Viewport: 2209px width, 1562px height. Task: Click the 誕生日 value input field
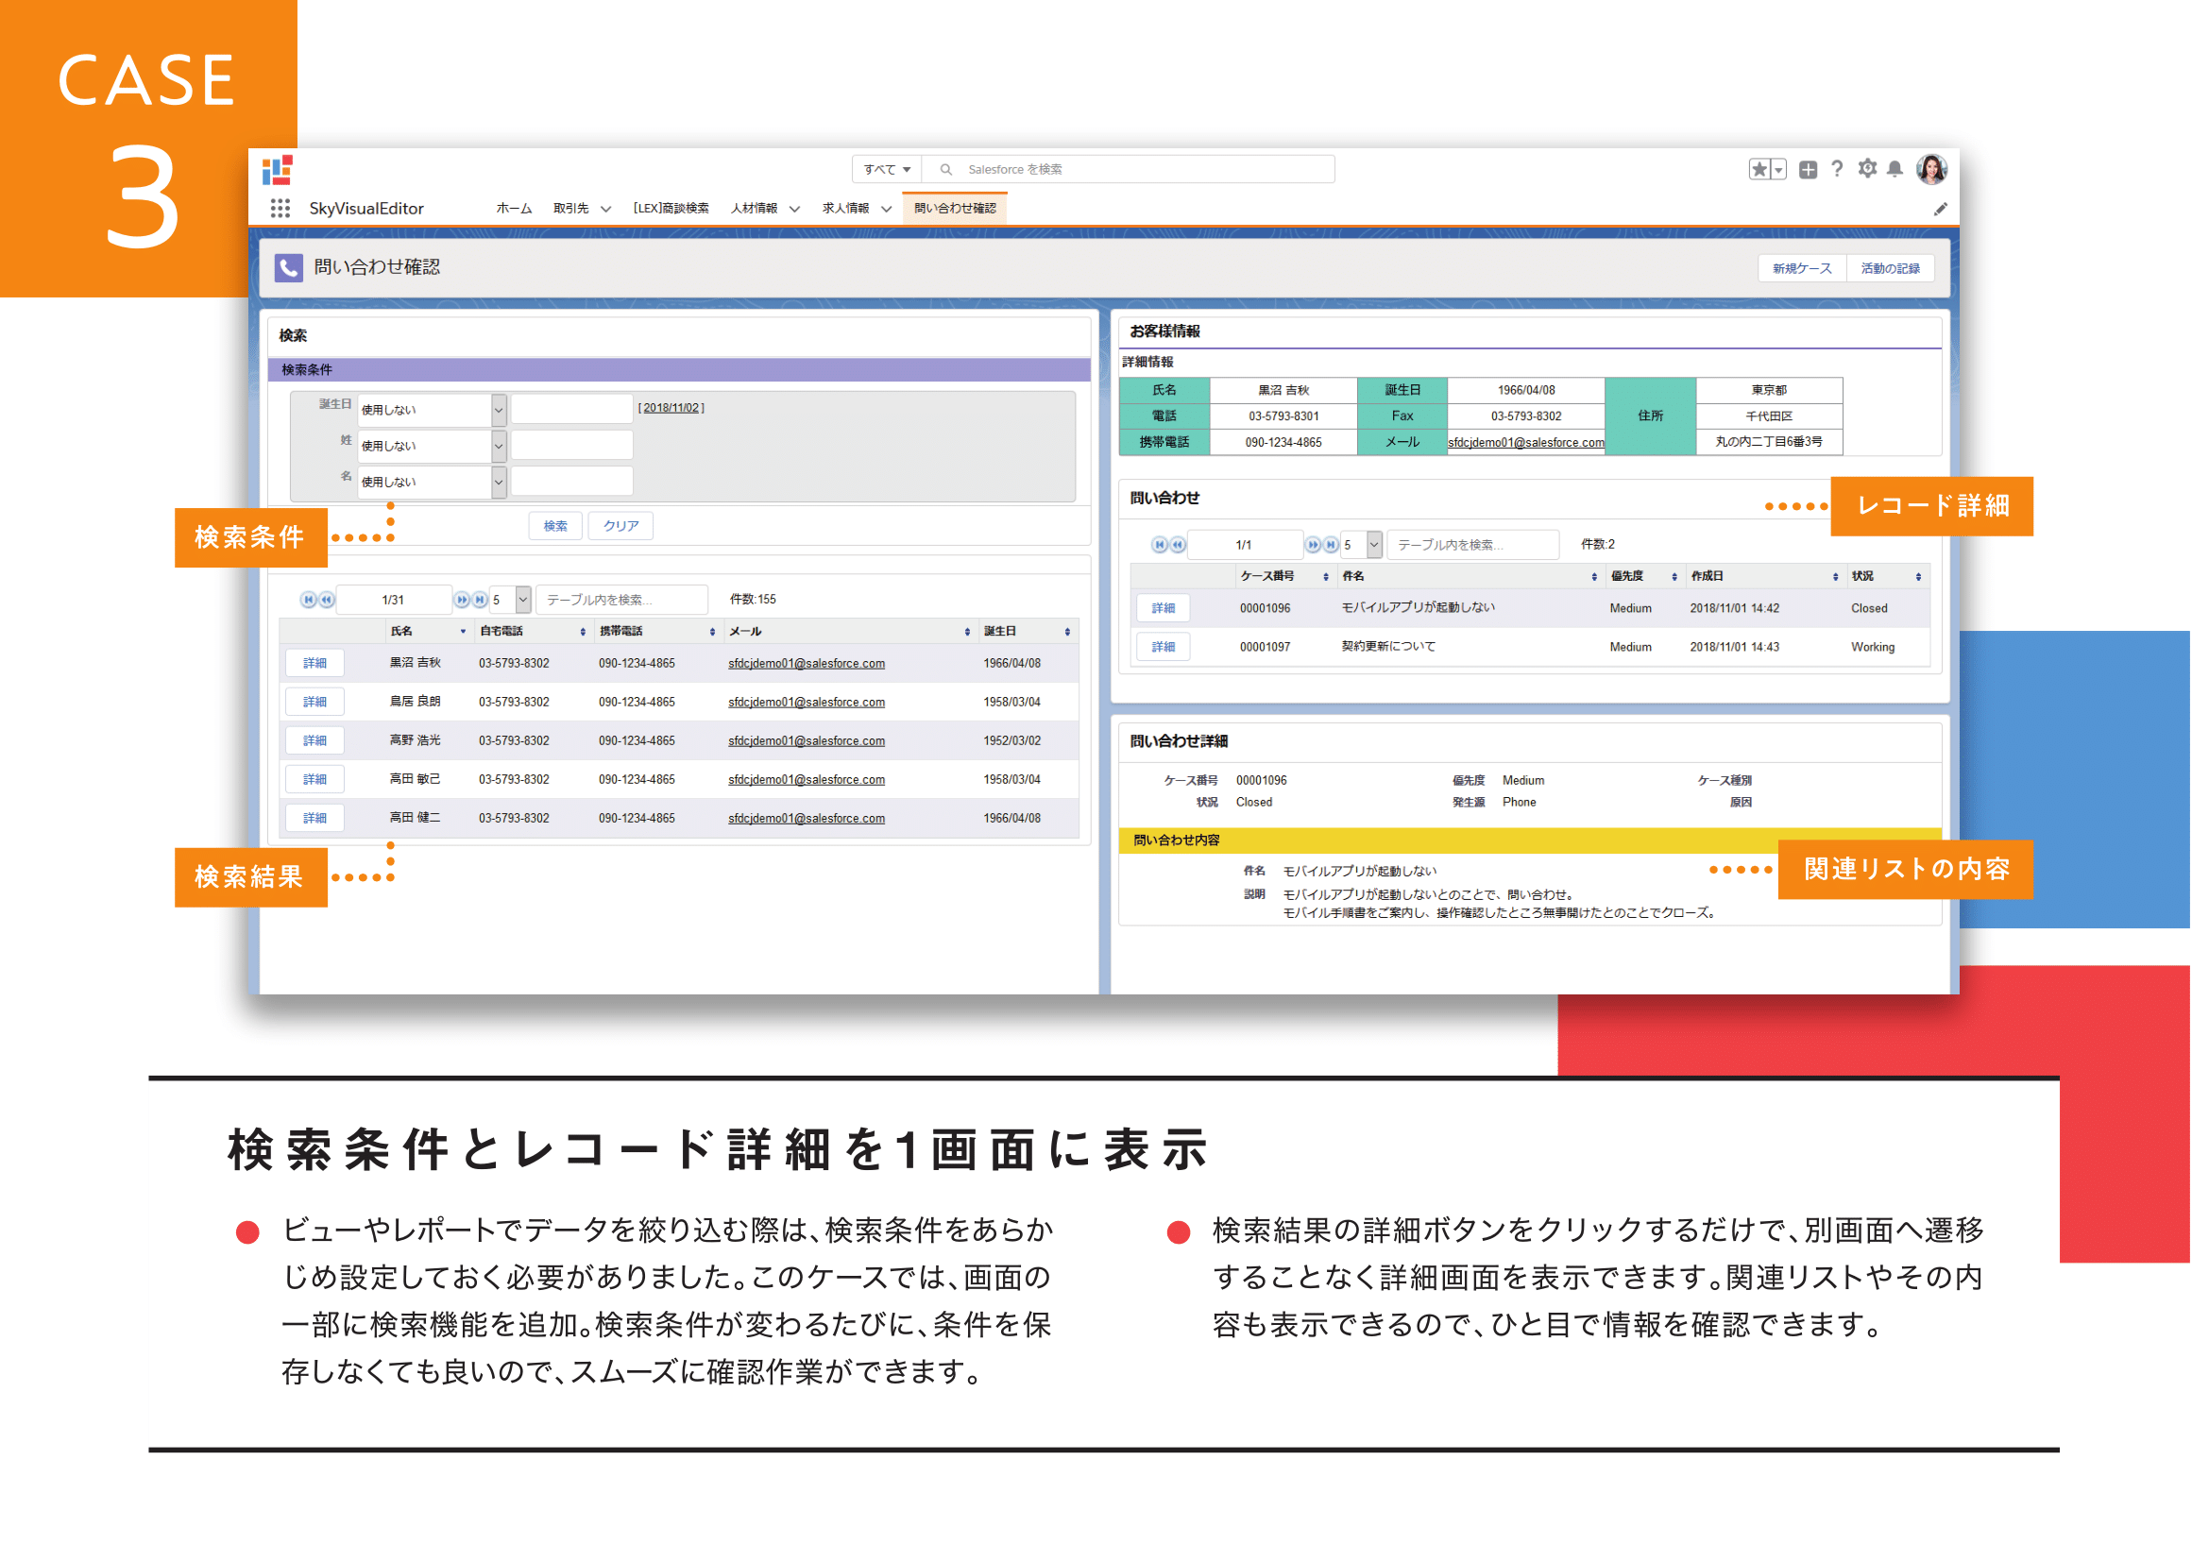point(571,409)
